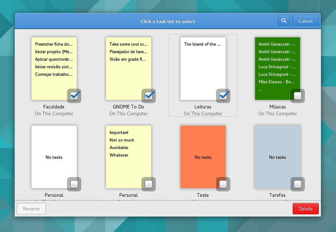Delete the selected task lists
The width and height of the screenshot is (336, 232).
tap(306, 209)
